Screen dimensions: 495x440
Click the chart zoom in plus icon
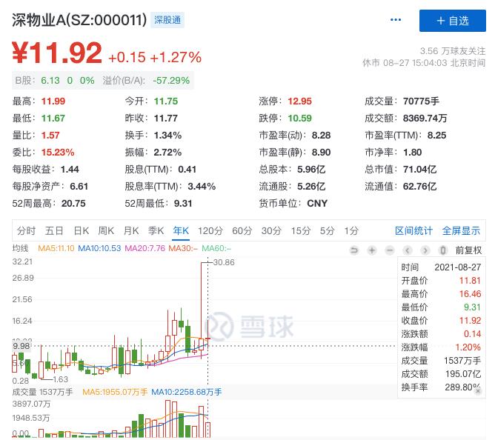click(x=372, y=250)
